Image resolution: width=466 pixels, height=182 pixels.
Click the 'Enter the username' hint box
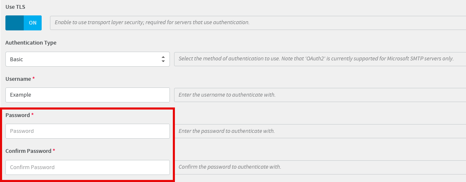tap(320, 95)
